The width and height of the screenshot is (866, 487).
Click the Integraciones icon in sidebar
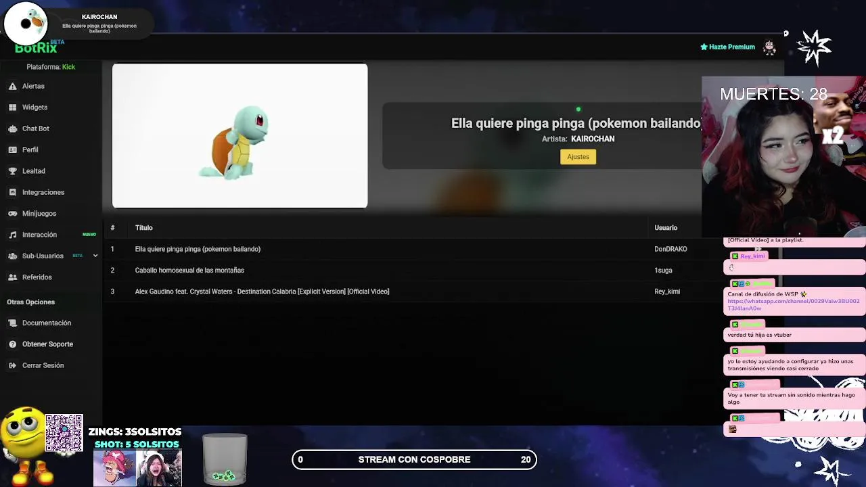pos(12,192)
